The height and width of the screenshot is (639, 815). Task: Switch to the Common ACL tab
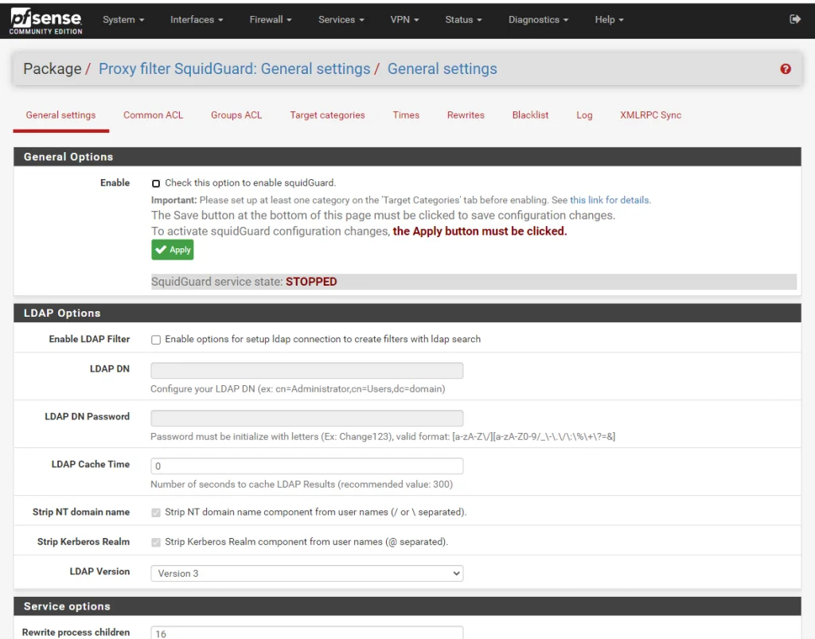pos(153,115)
